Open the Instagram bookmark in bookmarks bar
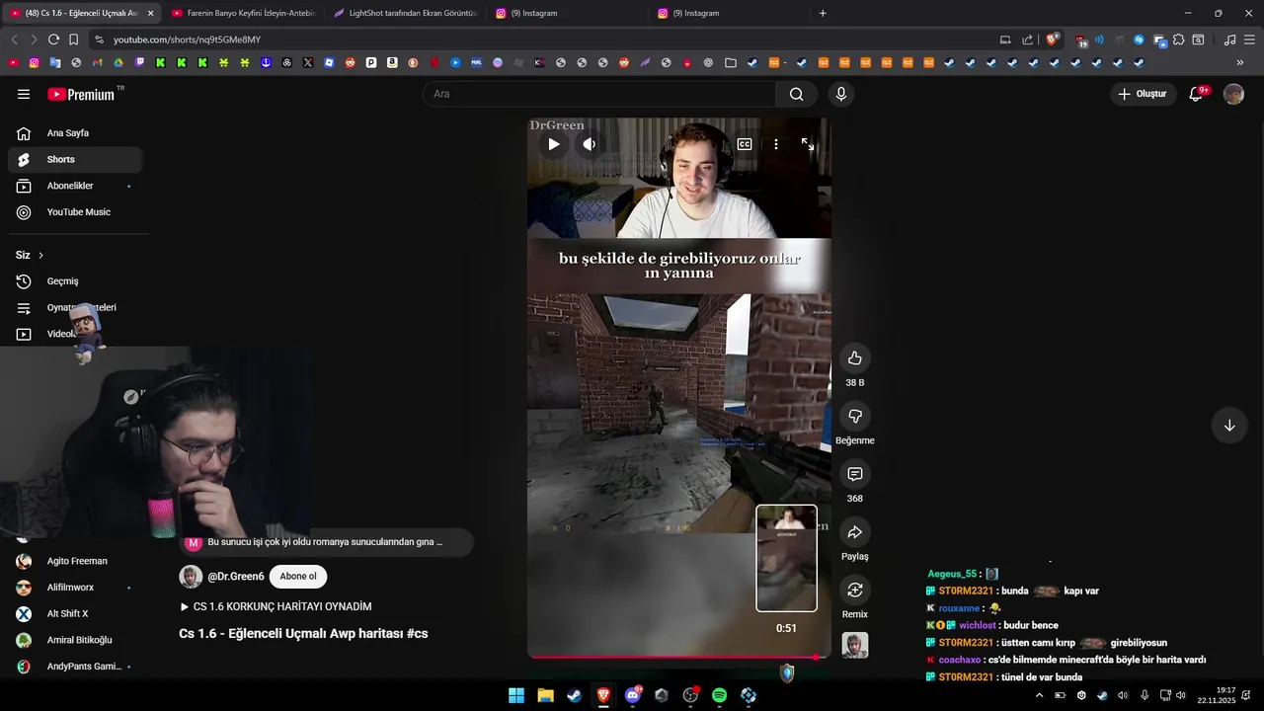 click(x=34, y=62)
